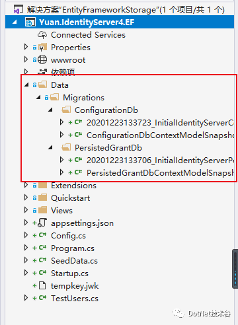This screenshot has width=238, height=325.
Task: Expand the Quickstart folder arrow
Action: coord(26,198)
